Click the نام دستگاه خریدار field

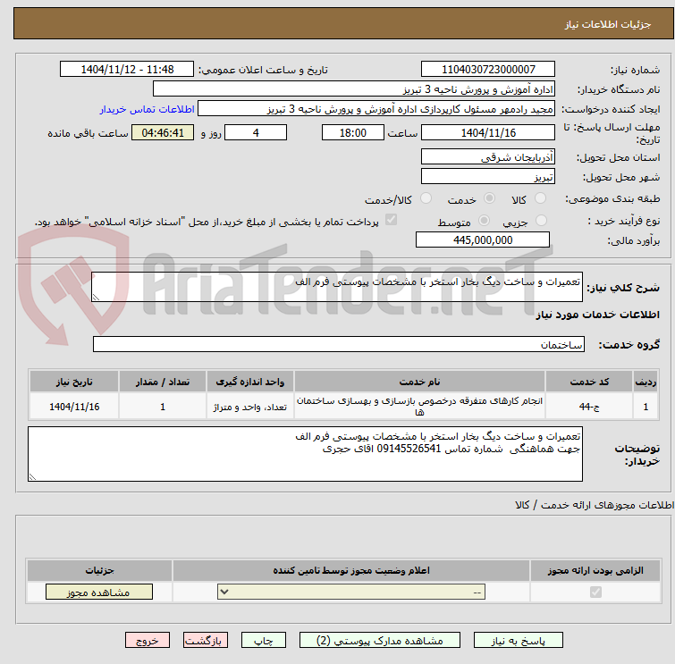coord(354,89)
